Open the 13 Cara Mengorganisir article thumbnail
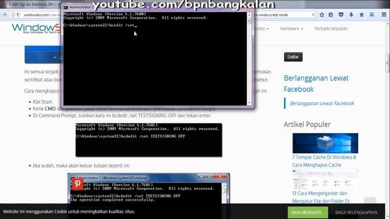The image size is (390, 219). coord(325,180)
